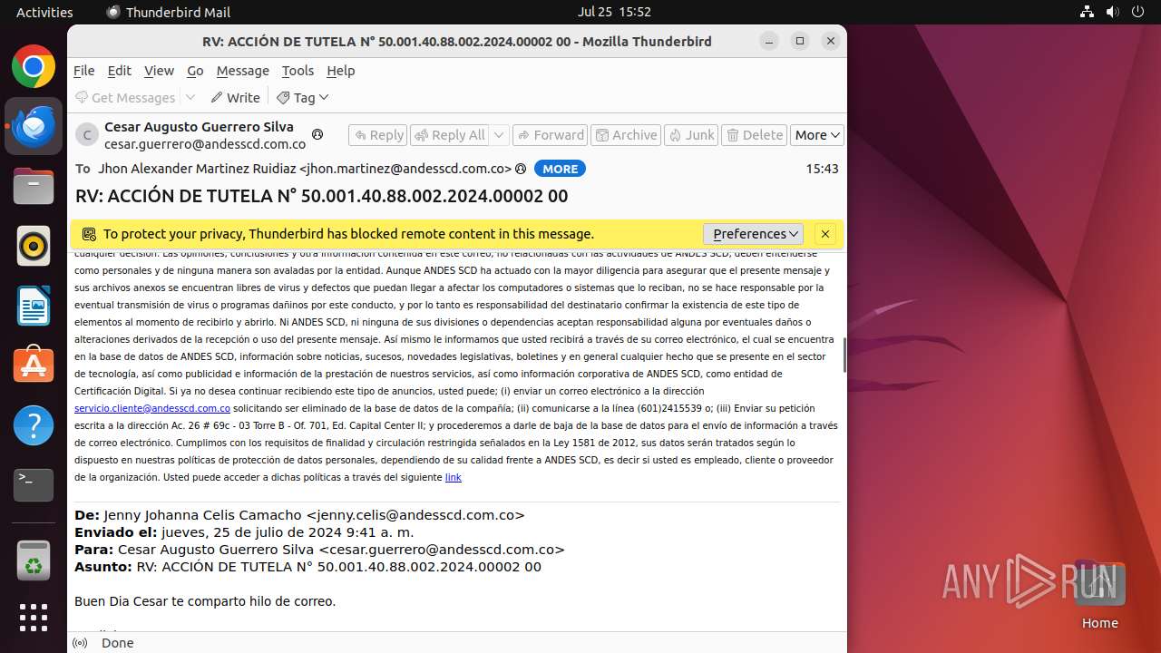Open the Go menu
Screen dimensions: 1161x653
click(x=195, y=71)
